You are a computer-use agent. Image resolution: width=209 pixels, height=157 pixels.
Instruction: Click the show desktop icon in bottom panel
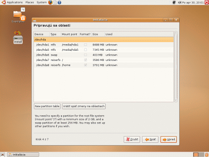point(2,155)
